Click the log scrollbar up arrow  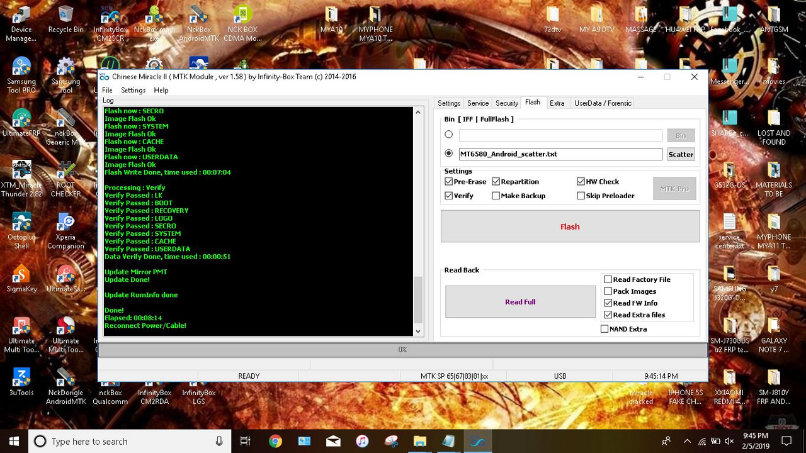(418, 112)
